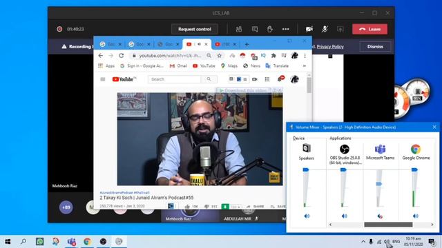Mute Speakers in Volume Mixer
The height and width of the screenshot is (248, 442).
(x=307, y=216)
